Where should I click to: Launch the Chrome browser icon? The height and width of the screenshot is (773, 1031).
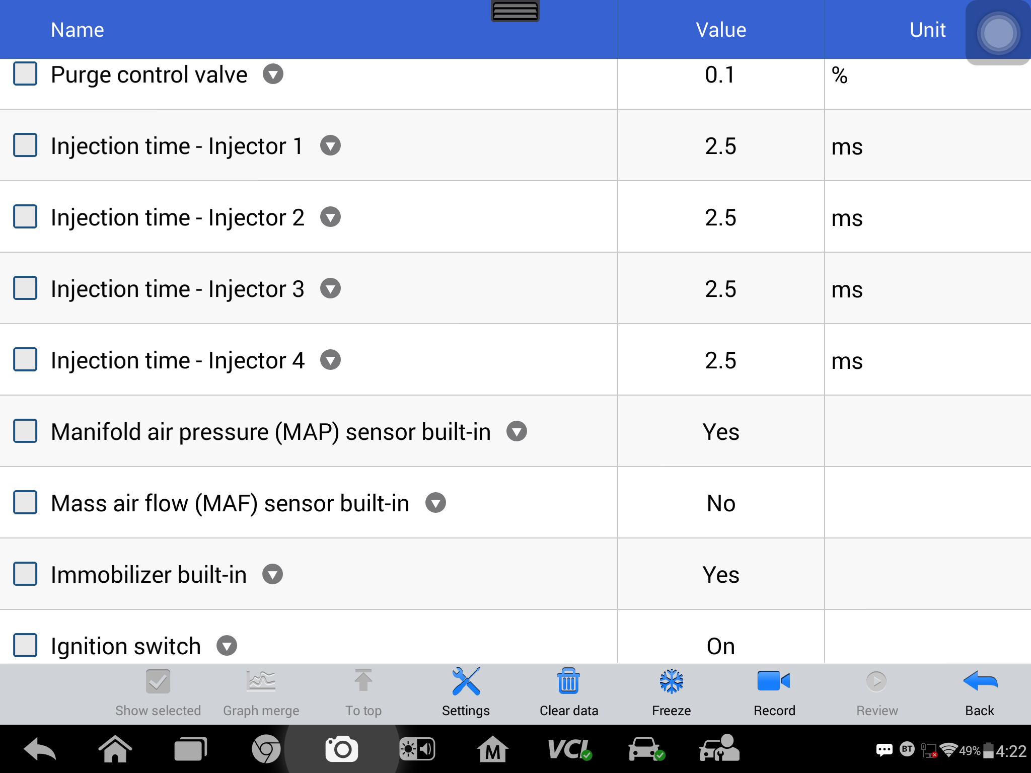(266, 750)
